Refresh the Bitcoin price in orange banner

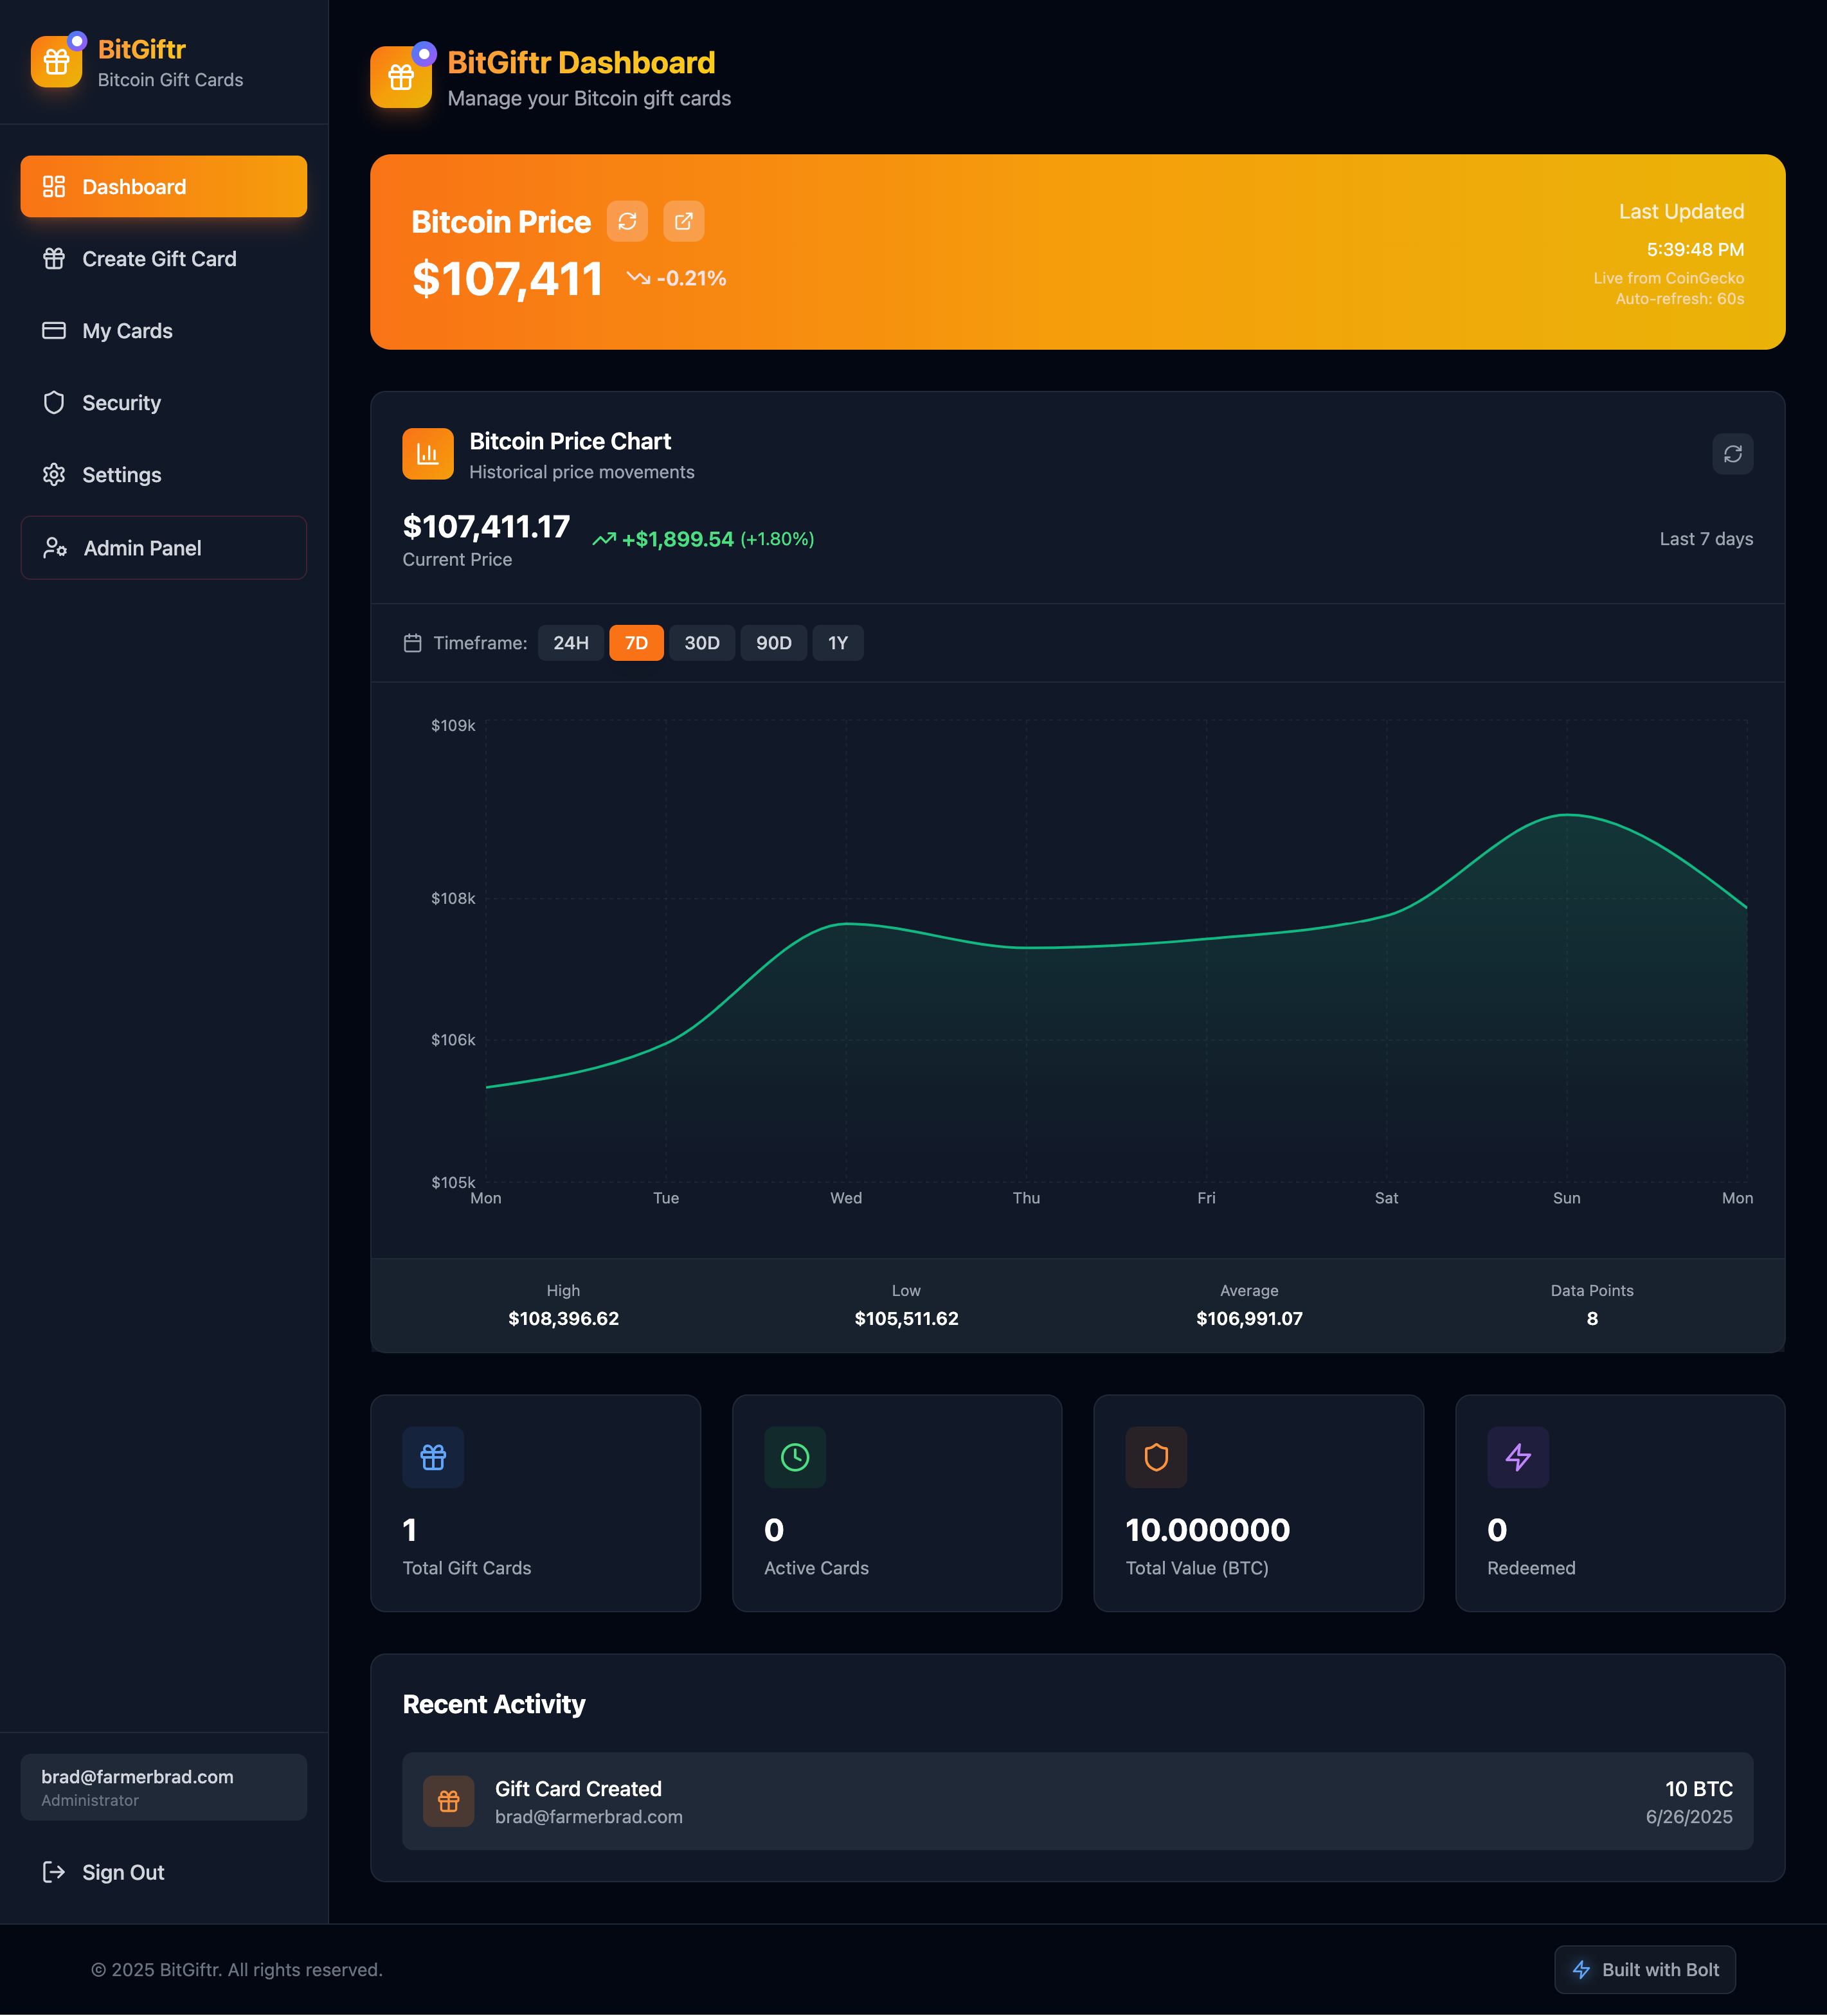tap(627, 221)
